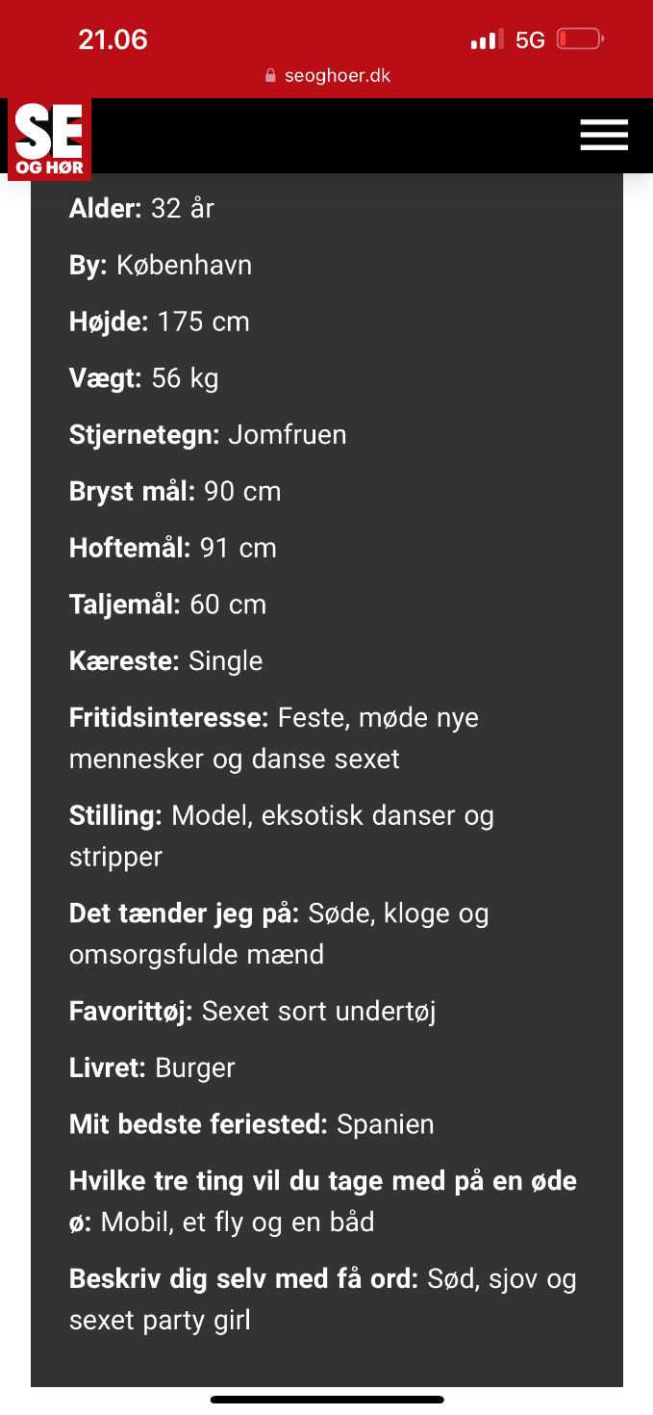Viewport: 653px width, 1415px height.
Task: Tap the Alder: 32 år line
Action: point(141,208)
